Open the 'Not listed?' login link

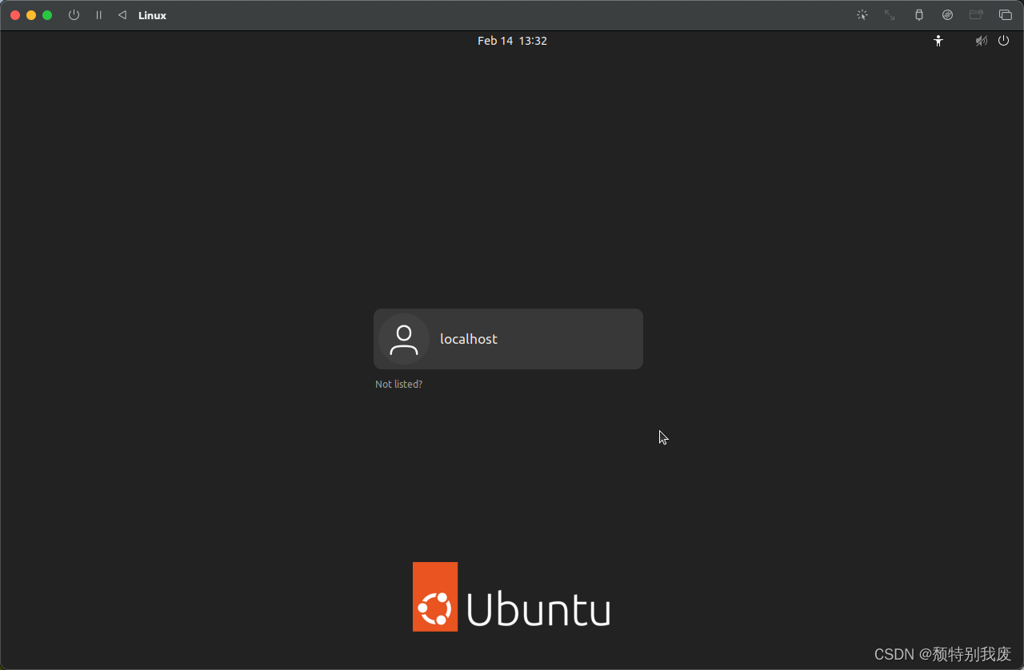pos(398,385)
